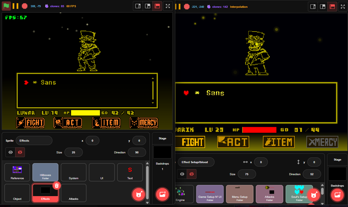Click the MERCY button in left game
The image size is (348, 207).
[144, 123]
